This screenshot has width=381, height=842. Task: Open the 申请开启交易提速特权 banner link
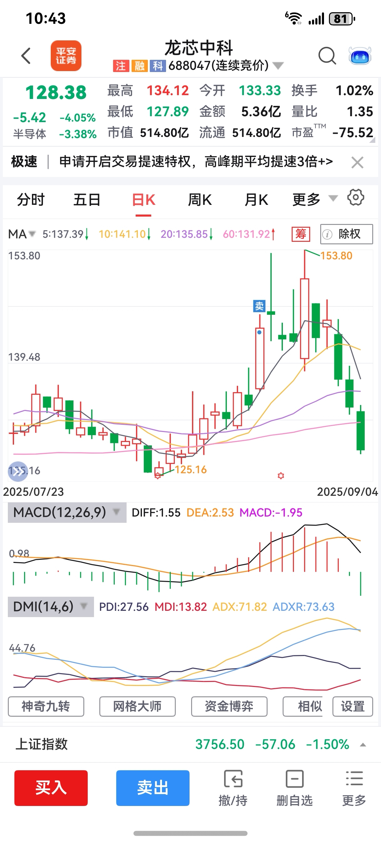click(x=196, y=161)
